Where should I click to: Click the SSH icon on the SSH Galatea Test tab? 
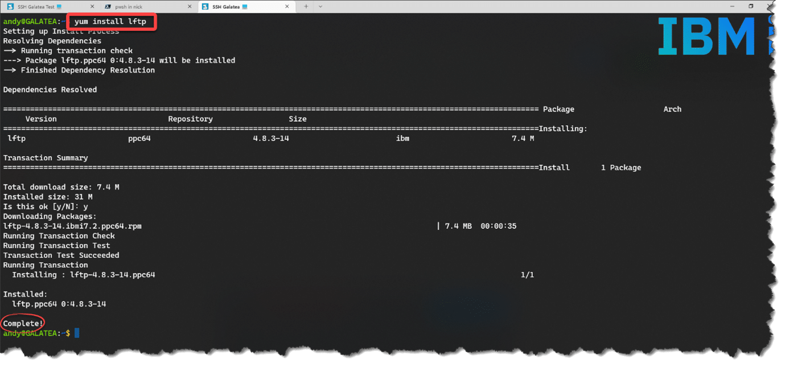click(x=10, y=7)
